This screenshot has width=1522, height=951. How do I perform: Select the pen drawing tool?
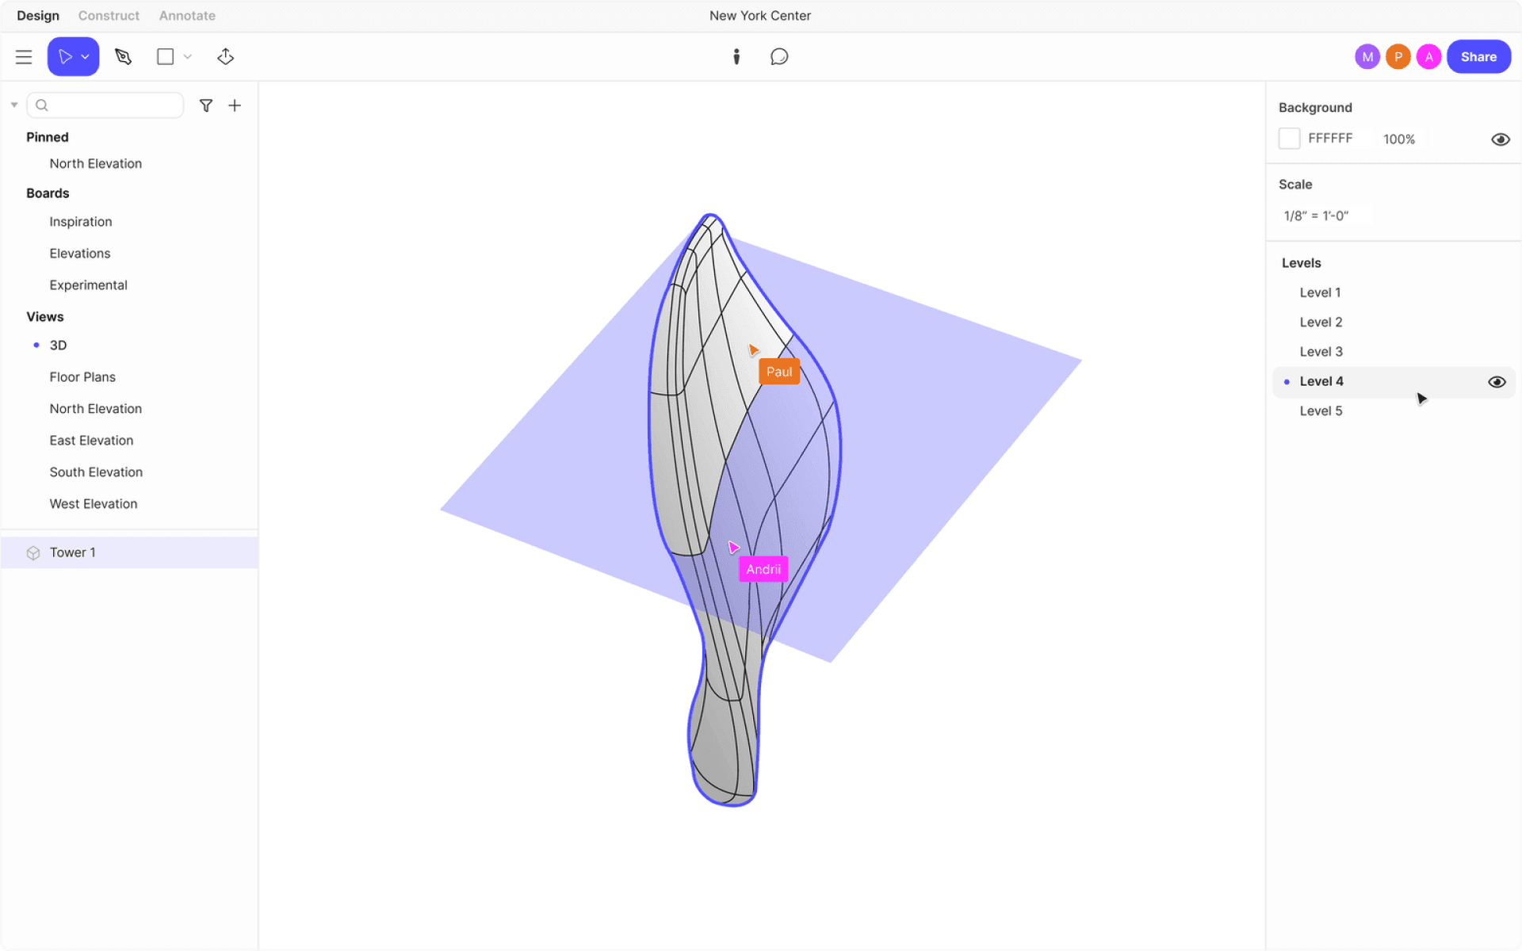(x=123, y=57)
